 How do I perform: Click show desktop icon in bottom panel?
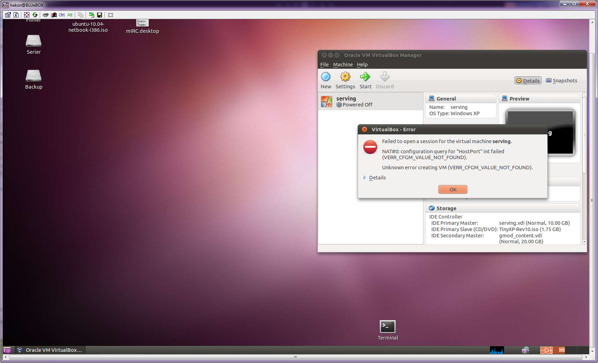tap(7, 350)
